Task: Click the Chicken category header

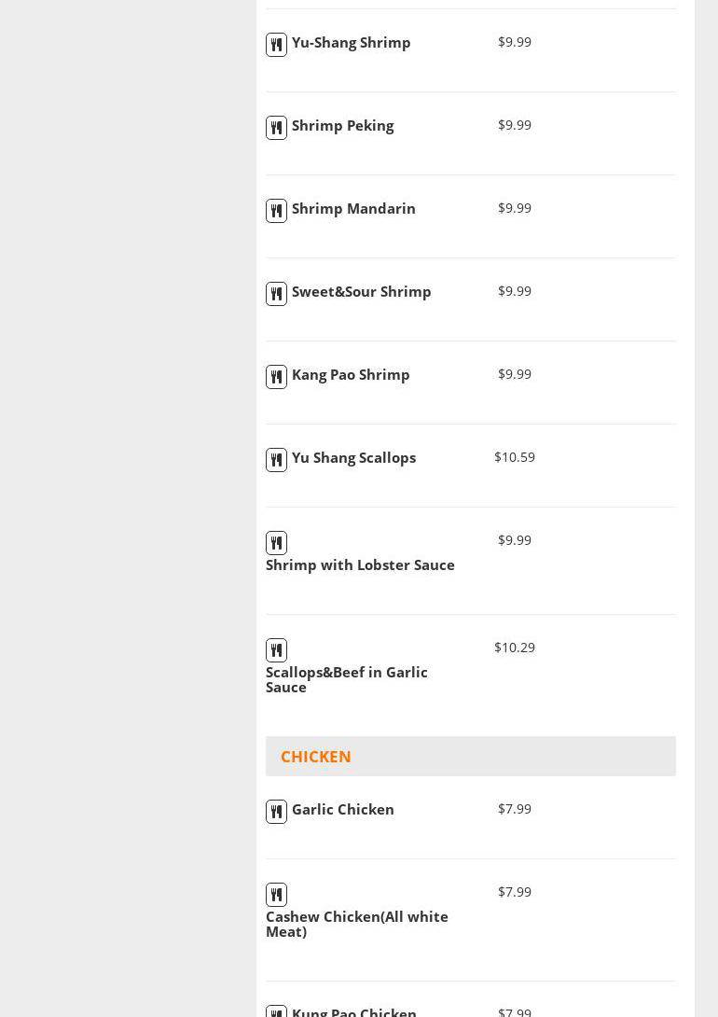Action: [x=316, y=757]
